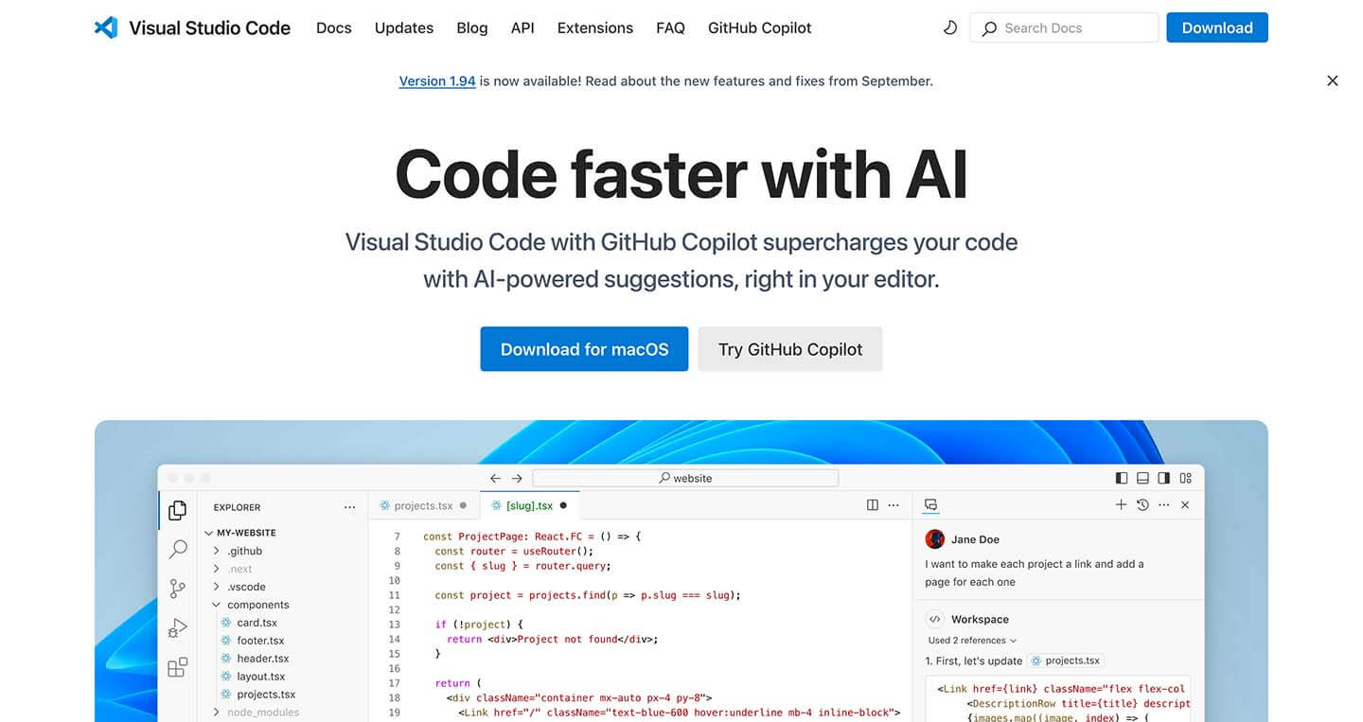Viewport: 1363px width, 722px height.
Task: Open the Explorer icon in the activity bar
Action: [177, 511]
